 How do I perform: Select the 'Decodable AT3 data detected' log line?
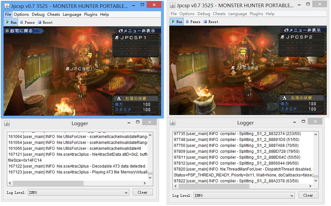(77, 166)
